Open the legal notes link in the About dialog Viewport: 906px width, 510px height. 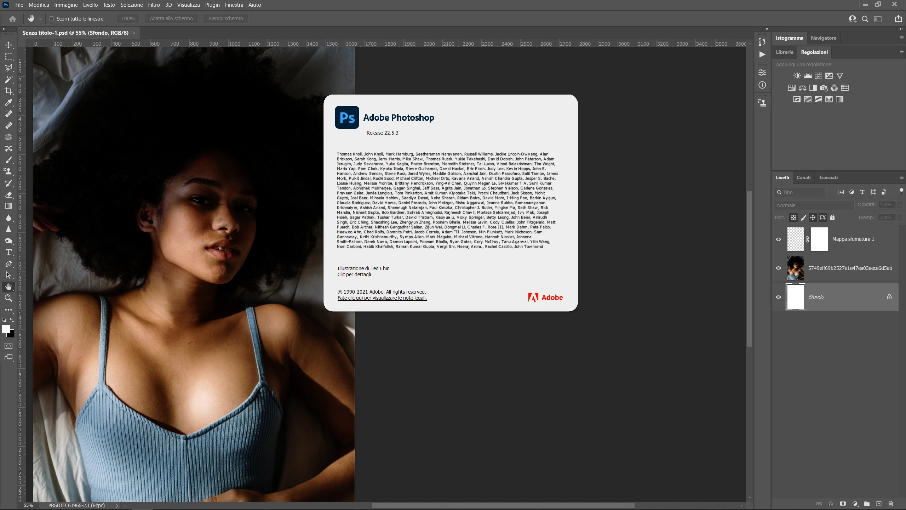pyautogui.click(x=382, y=298)
